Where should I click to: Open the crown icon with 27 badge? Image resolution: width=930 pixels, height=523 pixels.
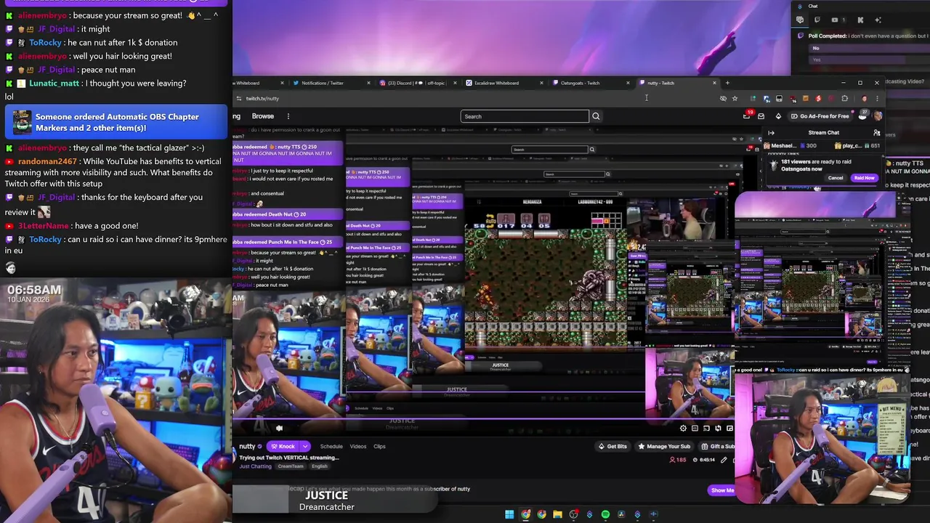pos(862,115)
